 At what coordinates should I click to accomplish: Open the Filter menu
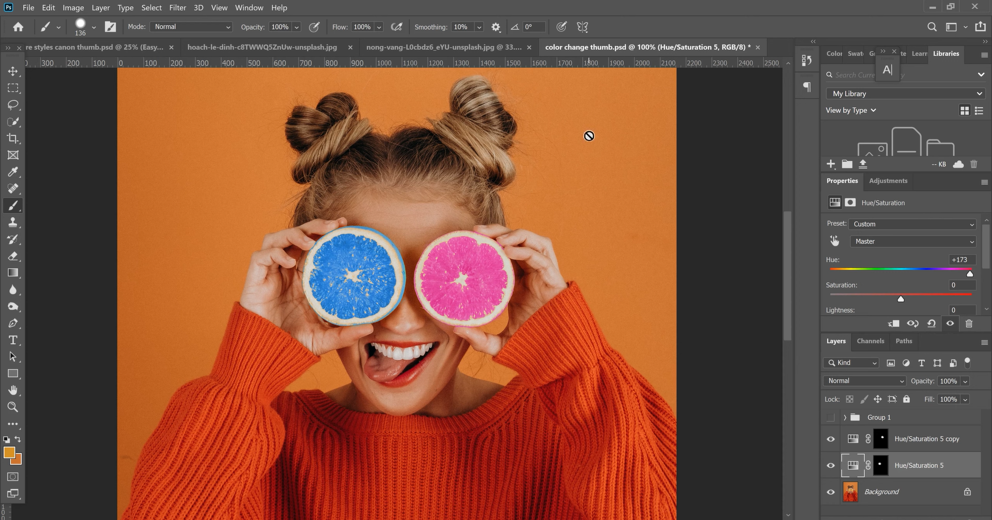[x=177, y=8]
